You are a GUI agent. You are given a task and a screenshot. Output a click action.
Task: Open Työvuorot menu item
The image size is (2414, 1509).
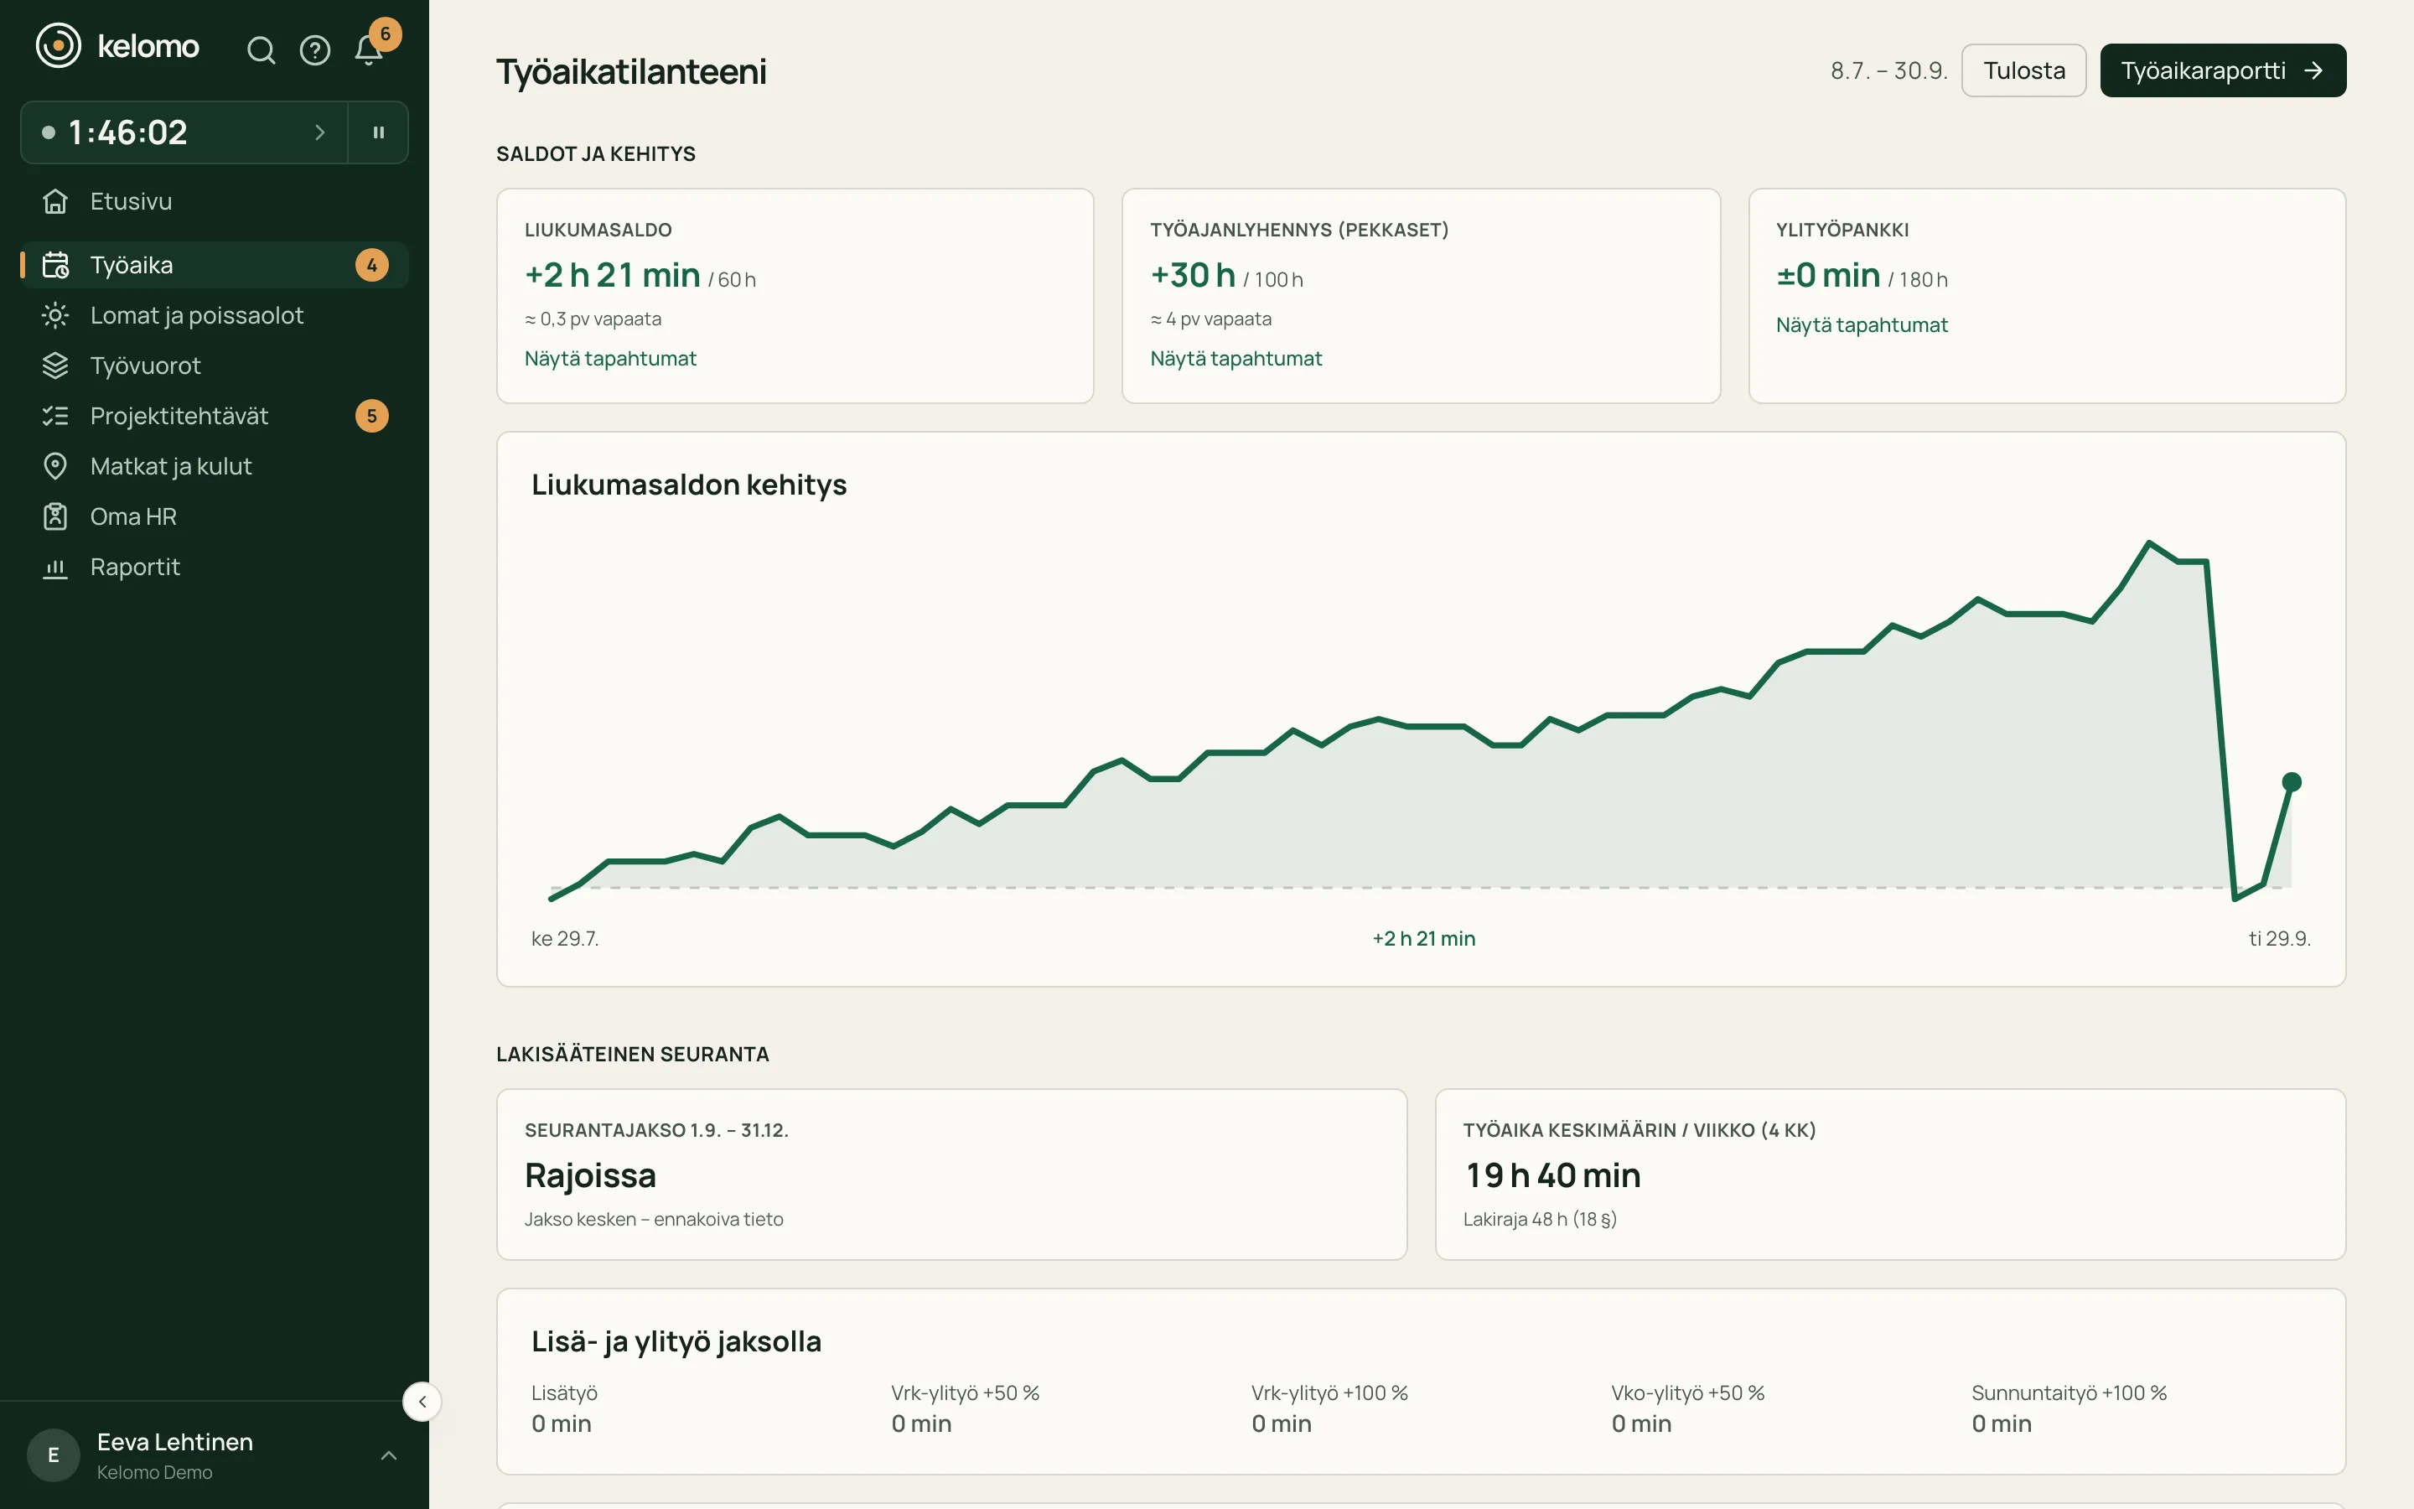point(215,366)
